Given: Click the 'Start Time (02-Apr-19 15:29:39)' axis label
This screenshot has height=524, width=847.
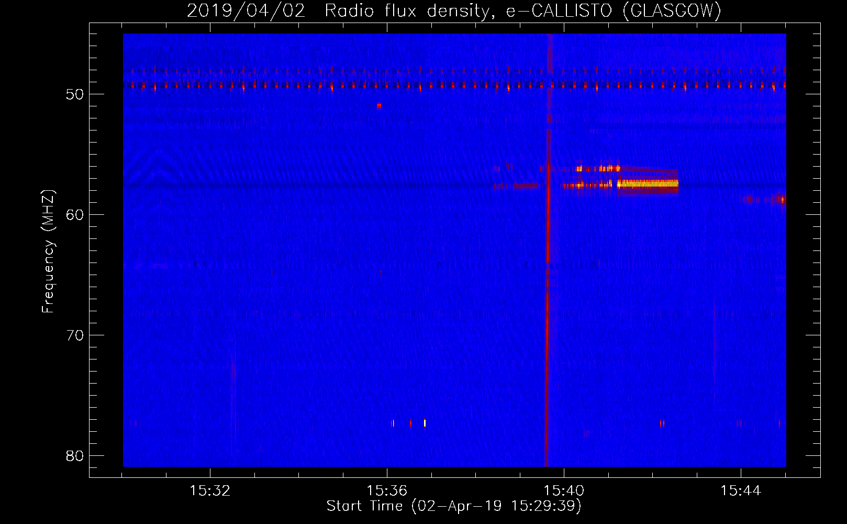Looking at the screenshot, I should pyautogui.click(x=454, y=506).
